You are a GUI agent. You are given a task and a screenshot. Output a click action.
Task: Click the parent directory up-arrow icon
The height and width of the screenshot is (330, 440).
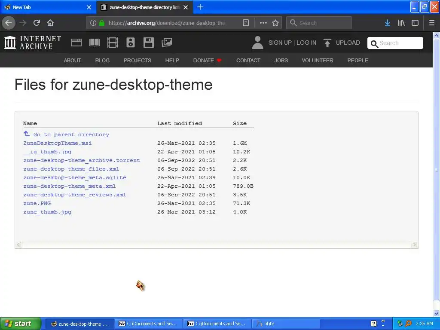tap(26, 134)
